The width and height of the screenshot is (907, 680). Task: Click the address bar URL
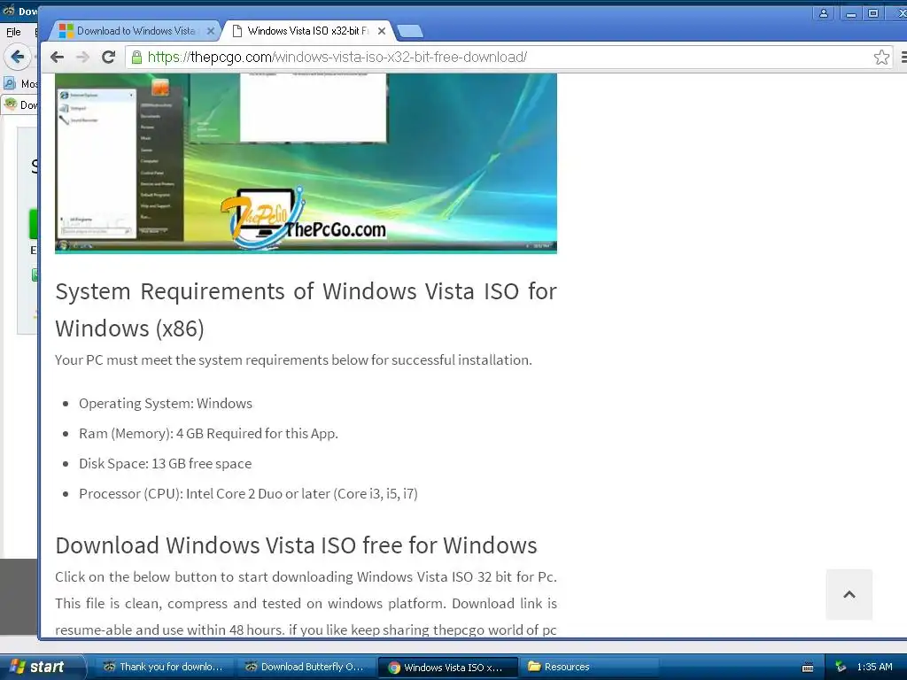337,57
